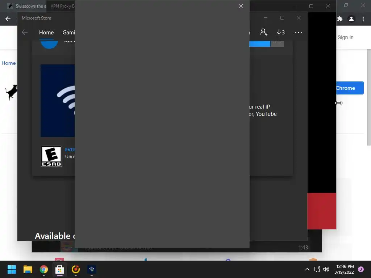Click the ESRB Everyone rating badge
This screenshot has width=371, height=278.
[51, 156]
